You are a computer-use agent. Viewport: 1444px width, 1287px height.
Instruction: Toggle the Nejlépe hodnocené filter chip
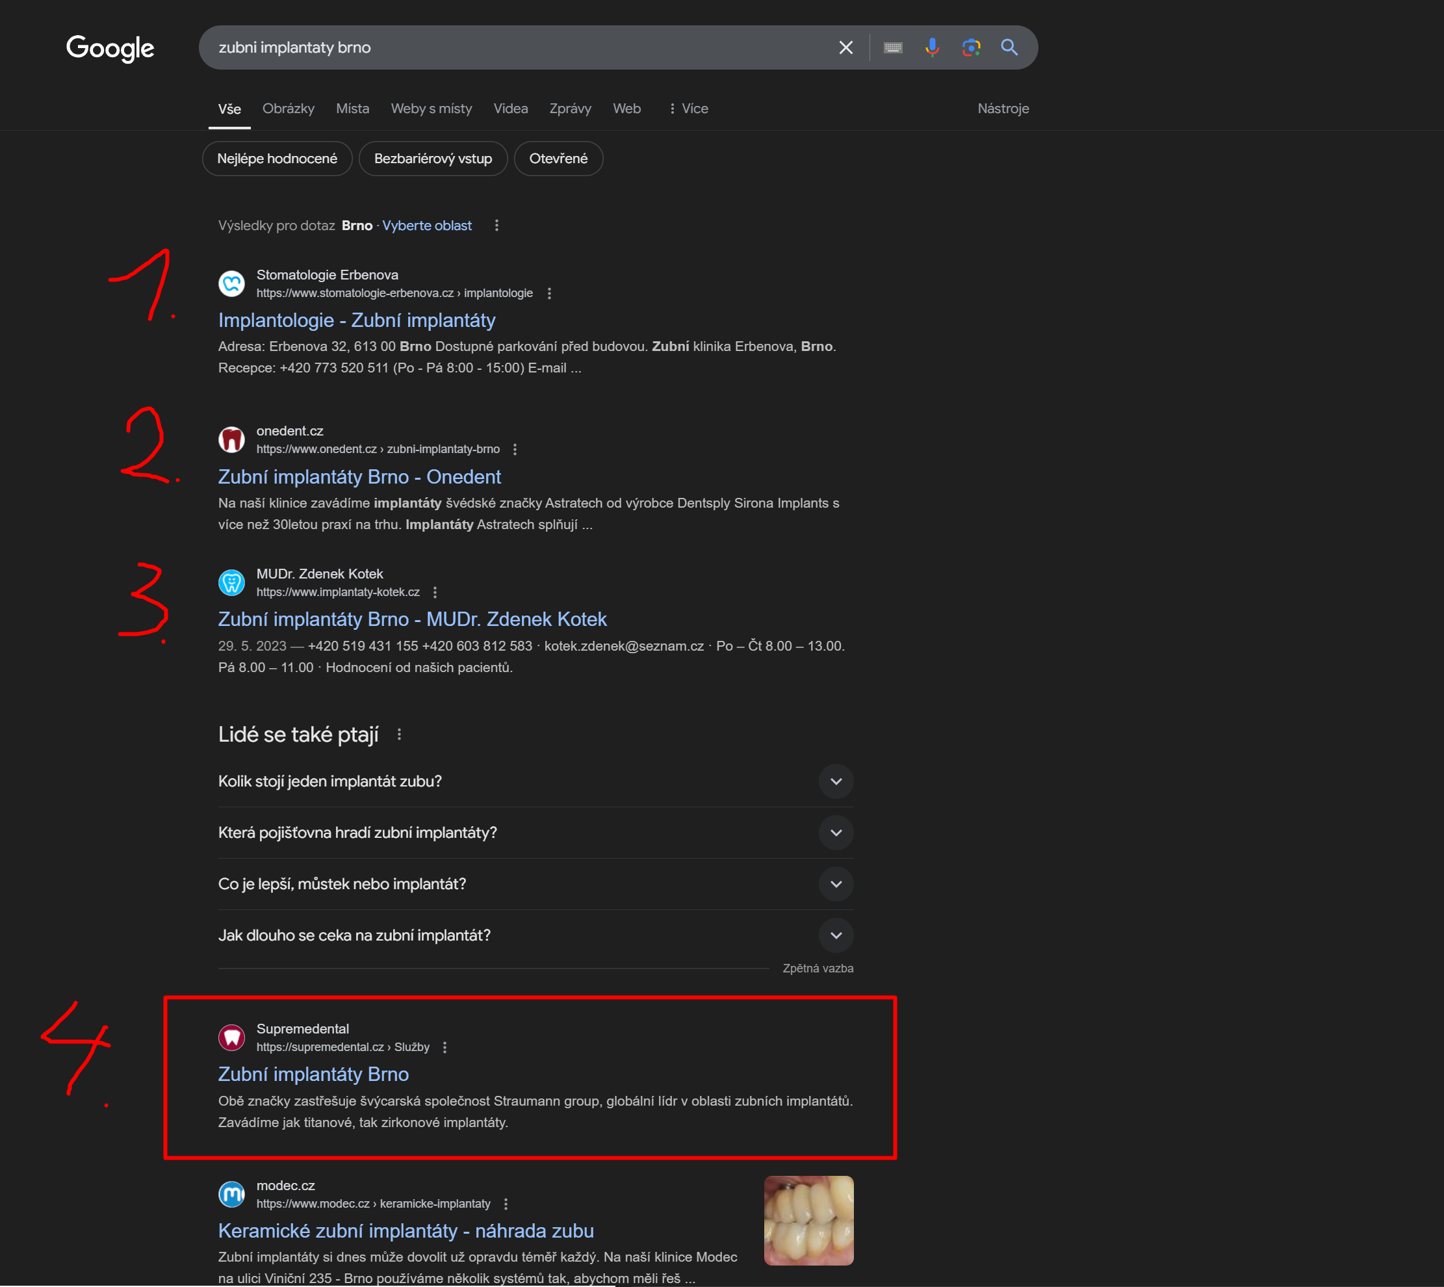click(x=276, y=159)
